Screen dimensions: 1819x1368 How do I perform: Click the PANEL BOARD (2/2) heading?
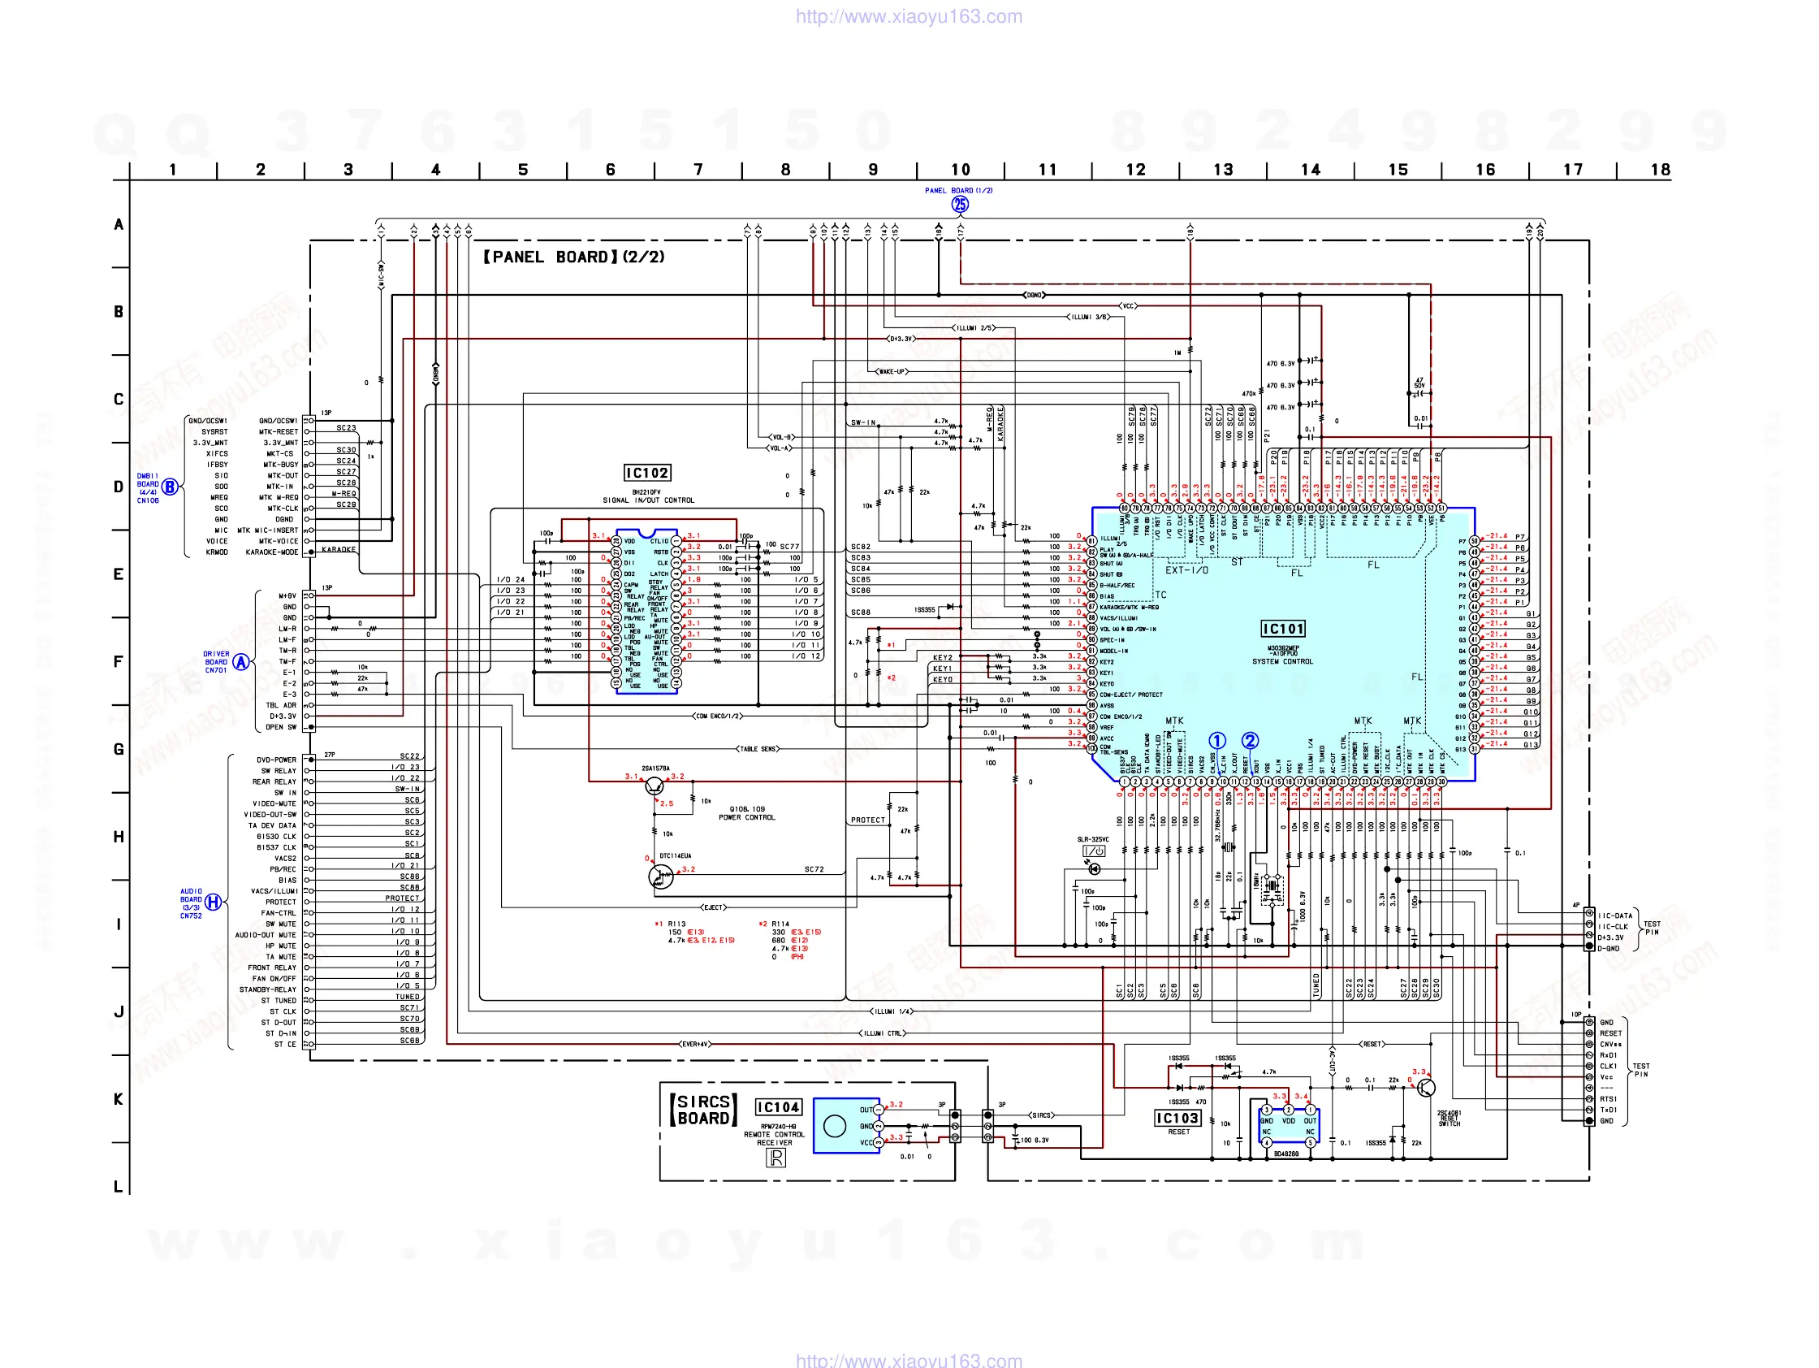[573, 257]
